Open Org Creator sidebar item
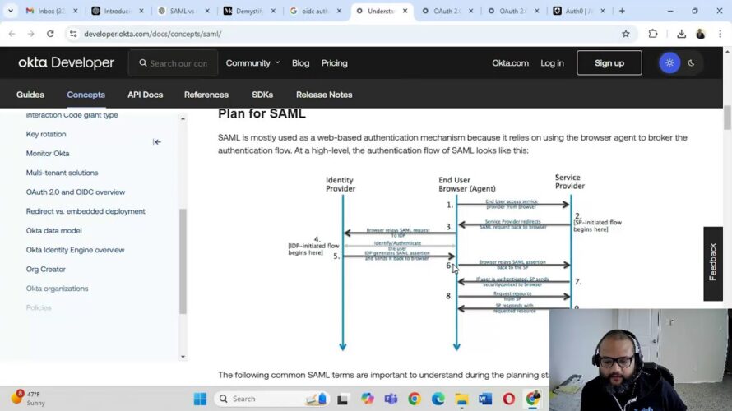The width and height of the screenshot is (732, 411). point(46,269)
